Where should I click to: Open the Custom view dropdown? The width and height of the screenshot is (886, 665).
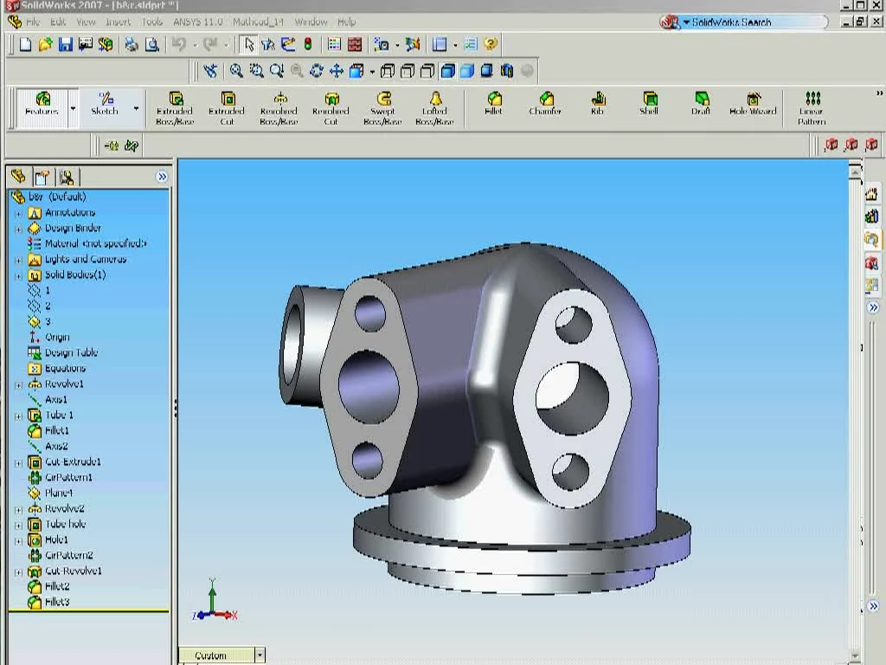pyautogui.click(x=260, y=655)
